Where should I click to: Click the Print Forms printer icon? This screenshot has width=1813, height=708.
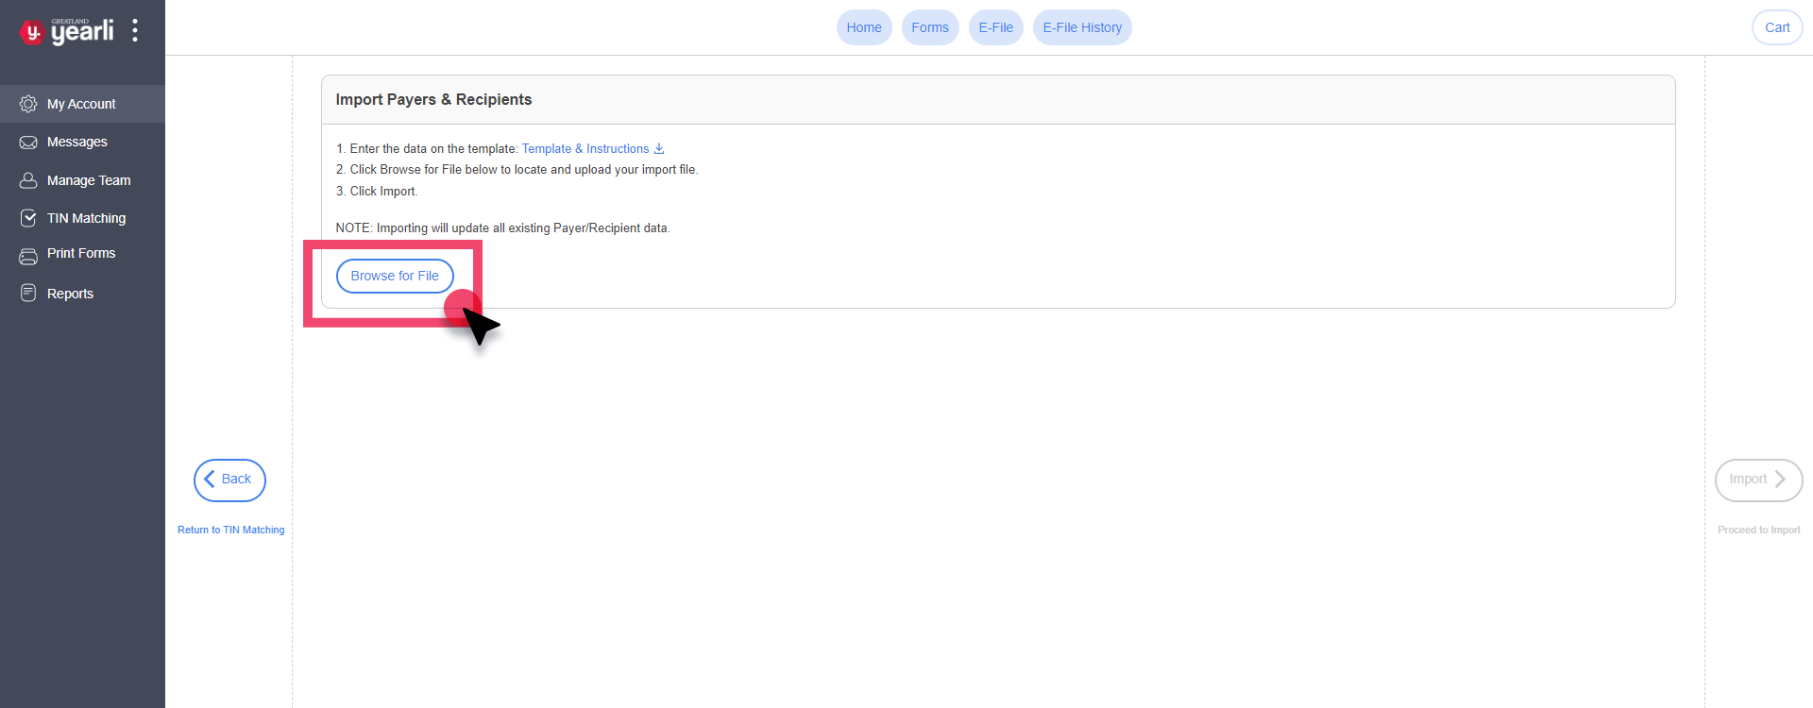tap(28, 255)
